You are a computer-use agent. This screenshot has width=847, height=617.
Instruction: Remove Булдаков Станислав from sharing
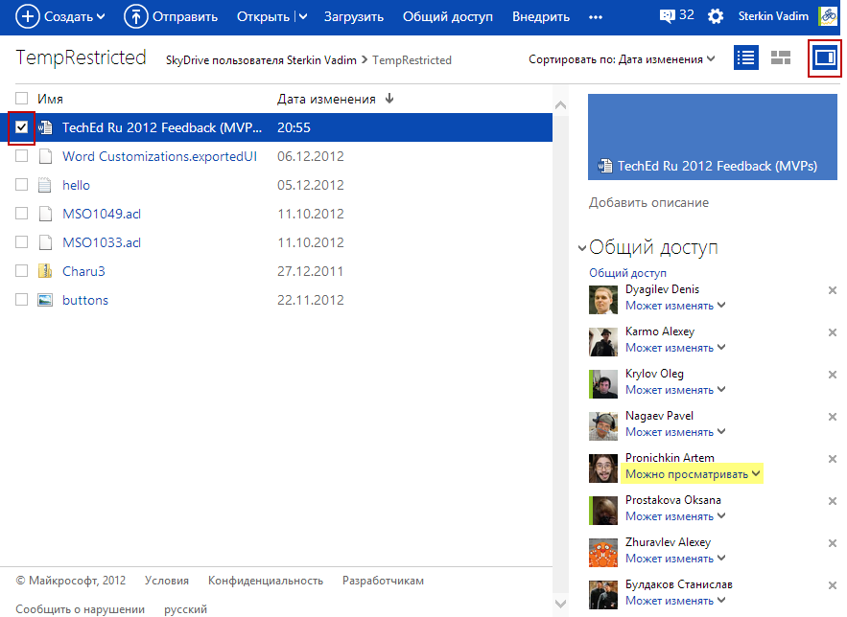pyautogui.click(x=833, y=585)
